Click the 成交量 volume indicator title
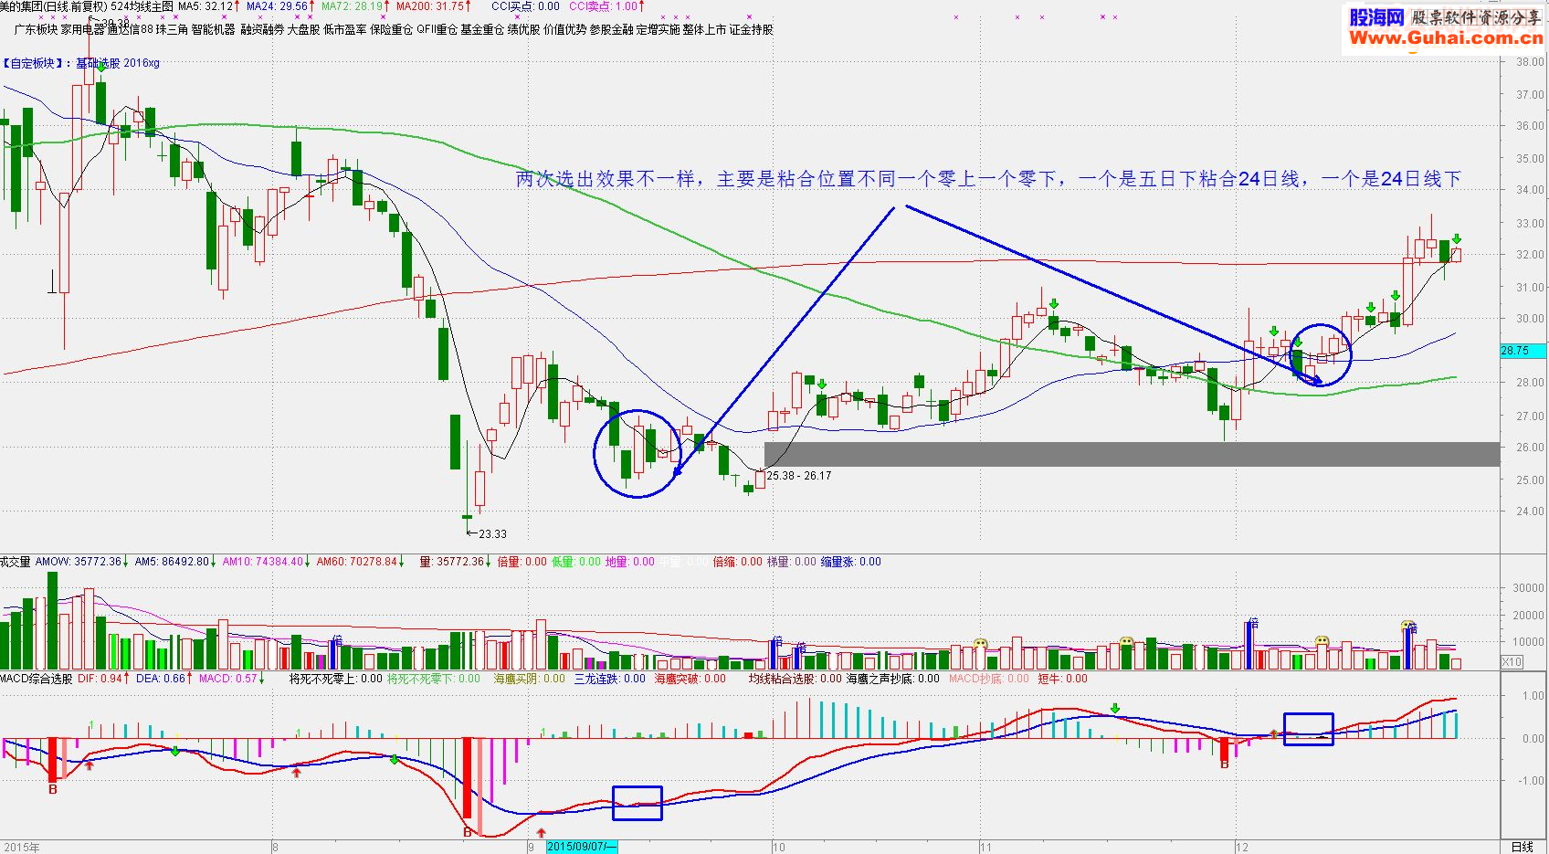The height and width of the screenshot is (854, 1549). tap(16, 562)
